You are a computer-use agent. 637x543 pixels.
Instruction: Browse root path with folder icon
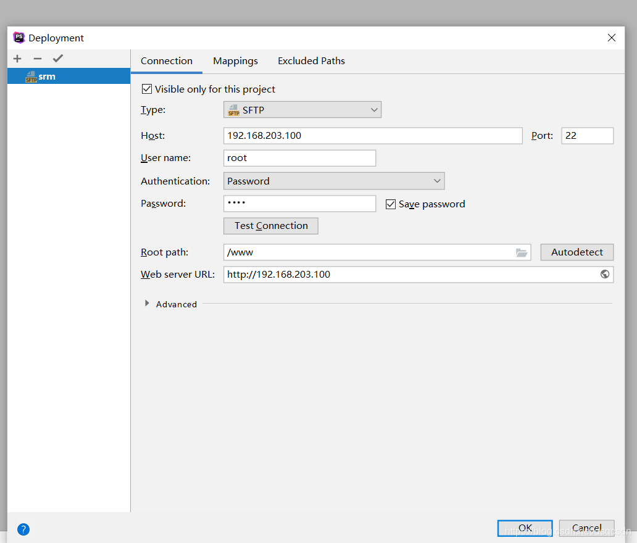tap(521, 252)
